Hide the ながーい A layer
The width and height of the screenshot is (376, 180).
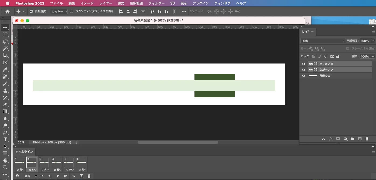(304, 70)
